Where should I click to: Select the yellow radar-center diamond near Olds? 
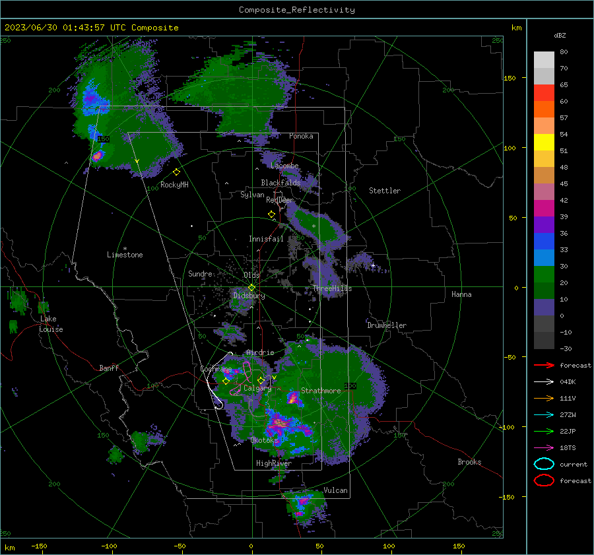251,288
